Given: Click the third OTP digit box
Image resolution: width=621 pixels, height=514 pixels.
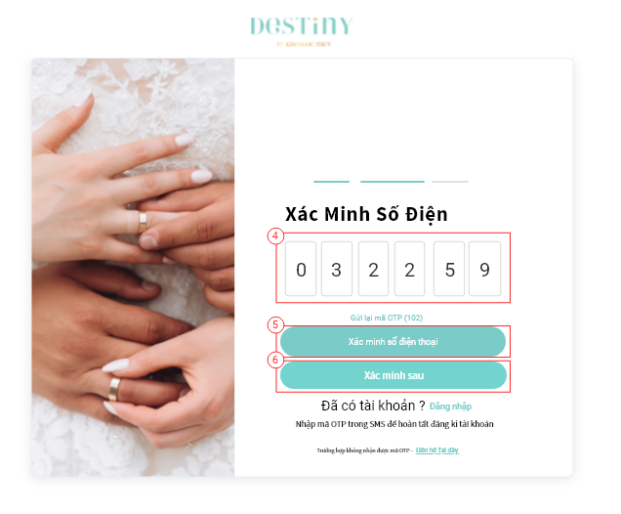Looking at the screenshot, I should (x=373, y=269).
